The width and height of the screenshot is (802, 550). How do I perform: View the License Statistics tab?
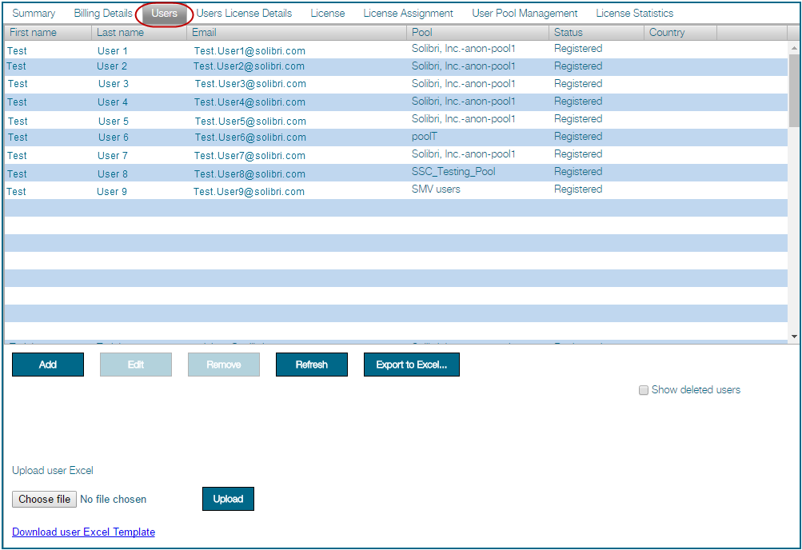(x=633, y=13)
